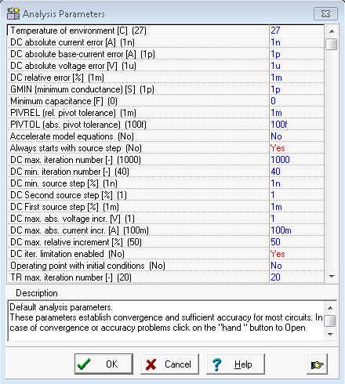Click the hand icon button to open parameters
345x384 pixels.
(317, 364)
